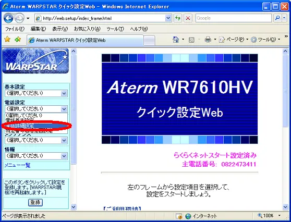Open the 編集(E) menu

pos(38,29)
